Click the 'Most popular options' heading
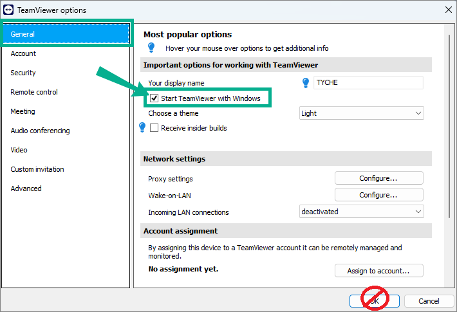The image size is (457, 312). coord(188,34)
